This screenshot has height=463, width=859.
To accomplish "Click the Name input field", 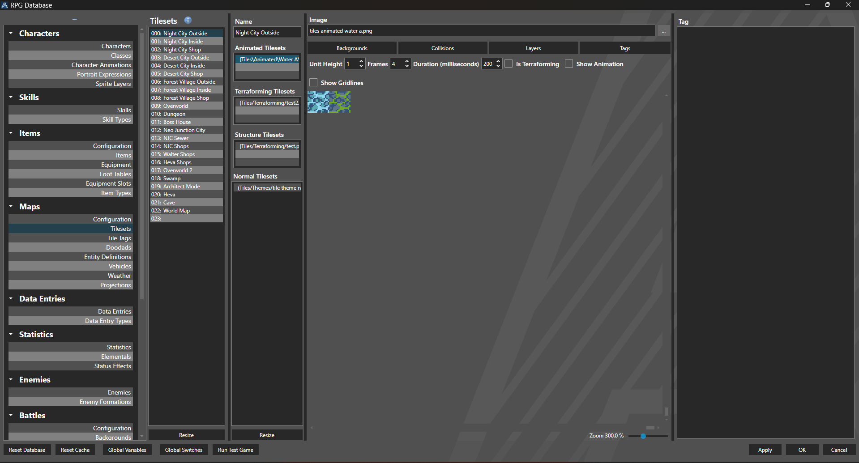I will 267,33.
